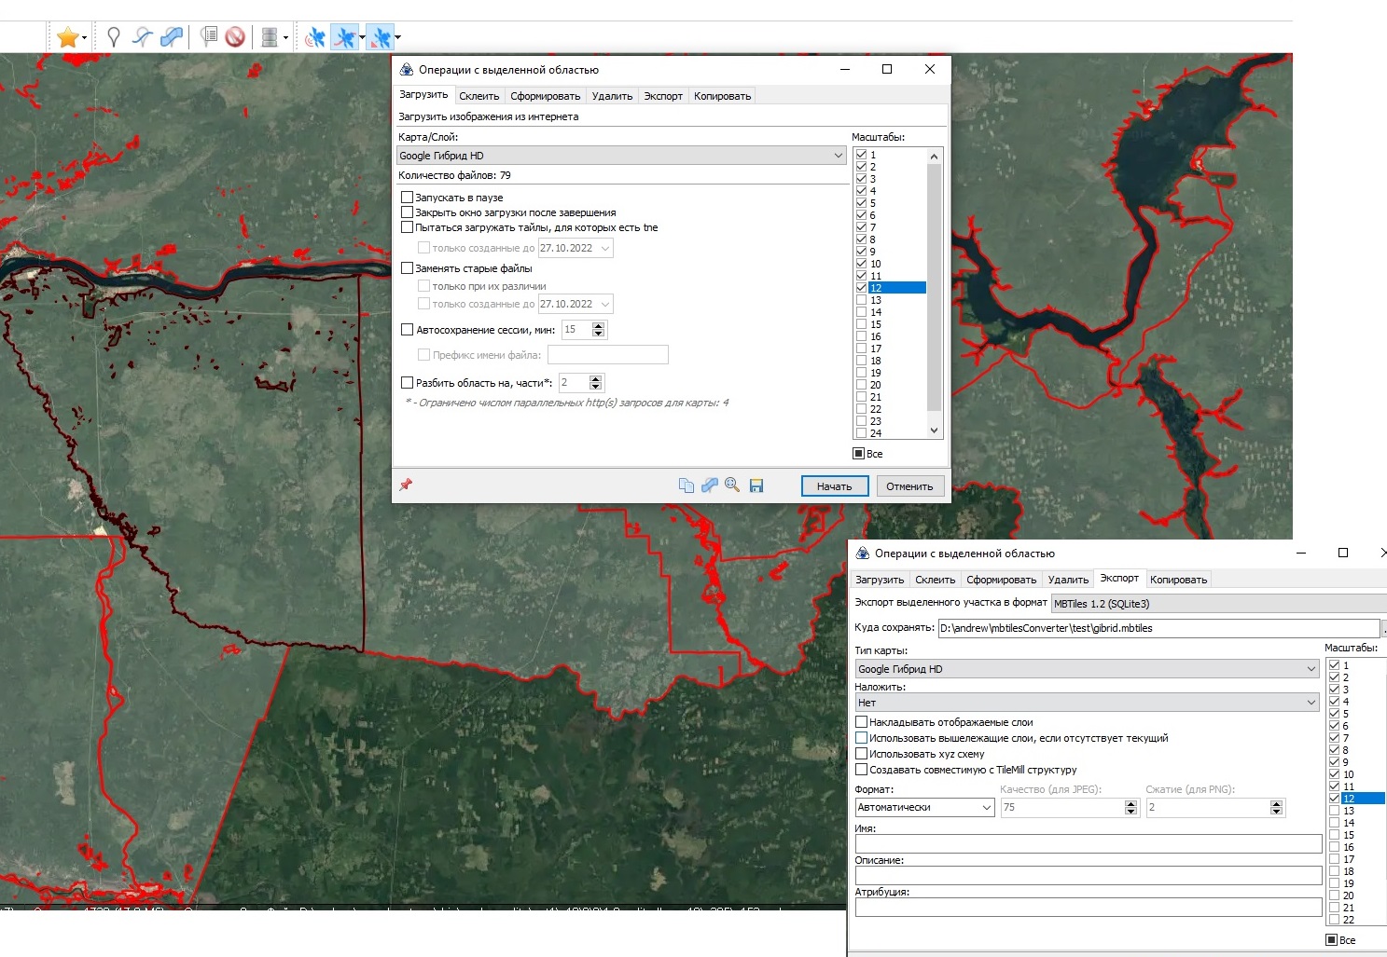Screen dimensions: 1387x957
Task: Click the 'Отменить' button
Action: pos(909,486)
